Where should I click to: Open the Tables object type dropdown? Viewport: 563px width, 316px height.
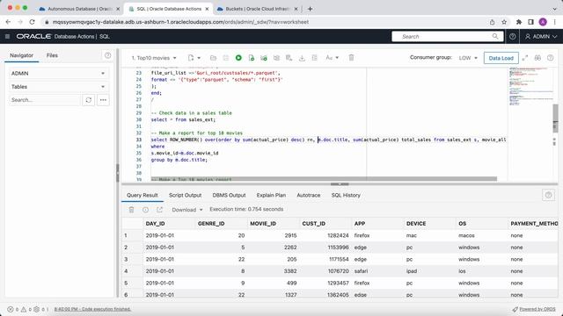coord(58,87)
